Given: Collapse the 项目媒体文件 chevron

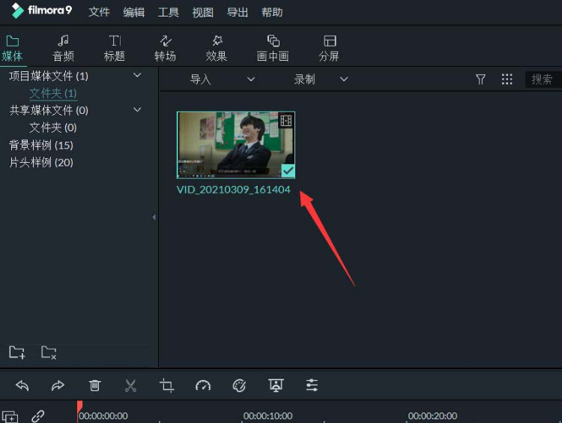Looking at the screenshot, I should pyautogui.click(x=137, y=75).
